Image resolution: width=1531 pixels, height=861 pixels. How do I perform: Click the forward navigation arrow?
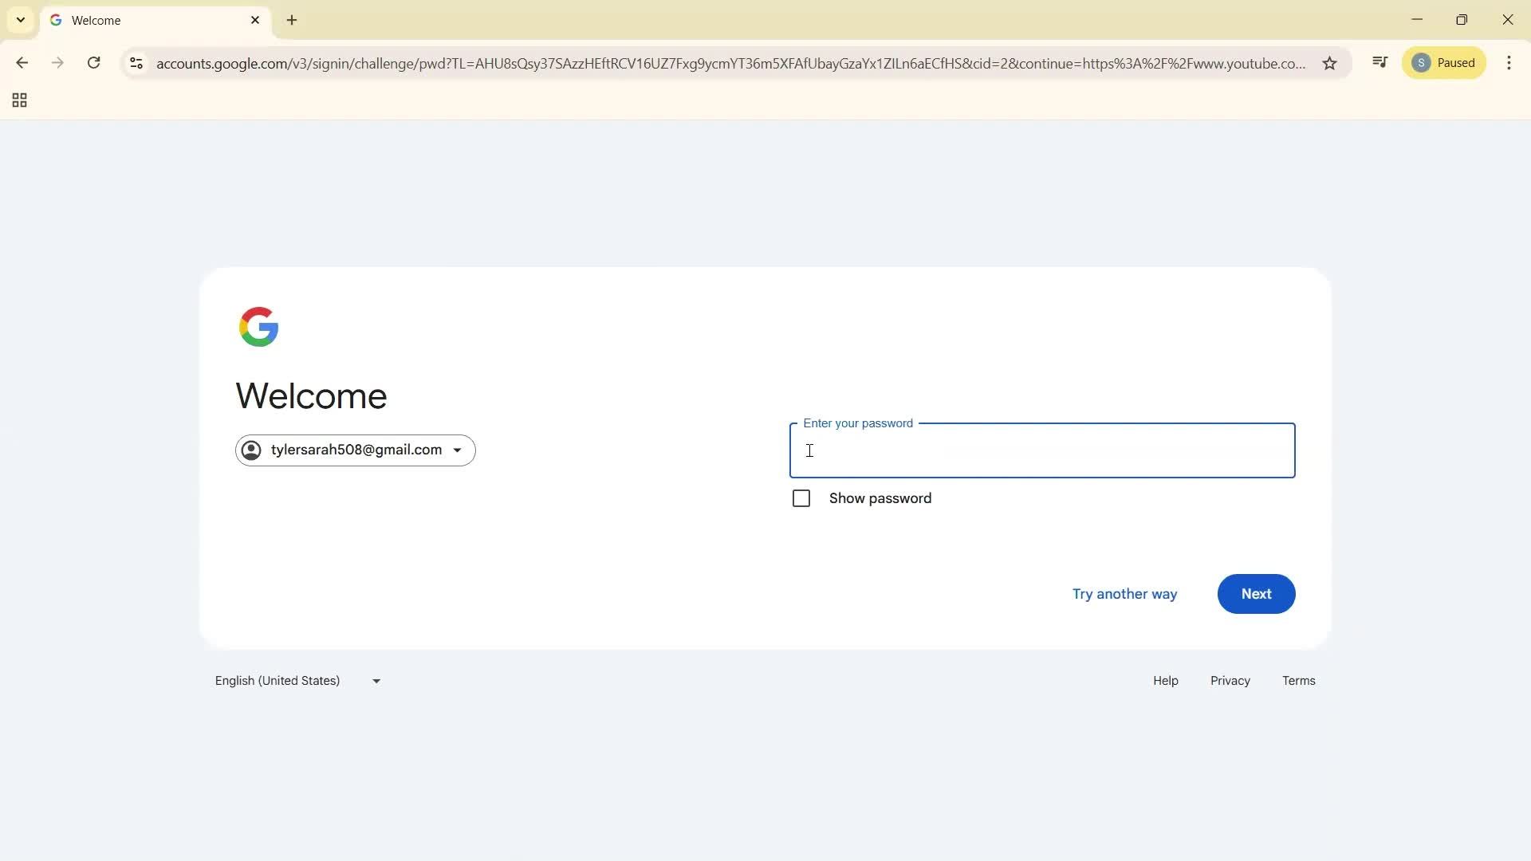coord(57,63)
